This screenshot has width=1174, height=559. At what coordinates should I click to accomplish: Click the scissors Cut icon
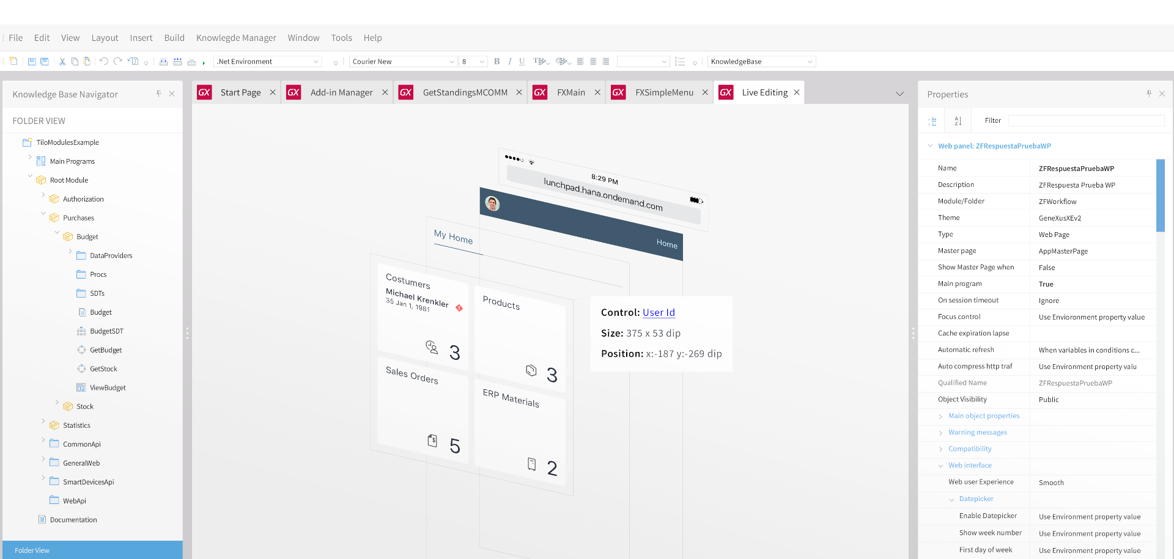[x=62, y=62]
